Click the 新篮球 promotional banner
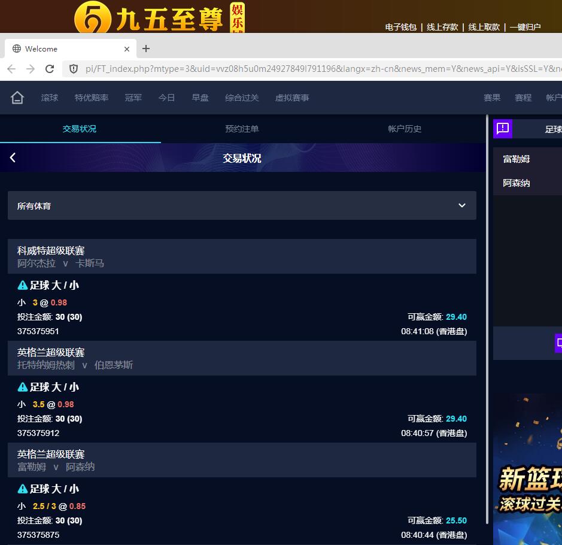Screen dimensions: 562x545 click(528, 470)
